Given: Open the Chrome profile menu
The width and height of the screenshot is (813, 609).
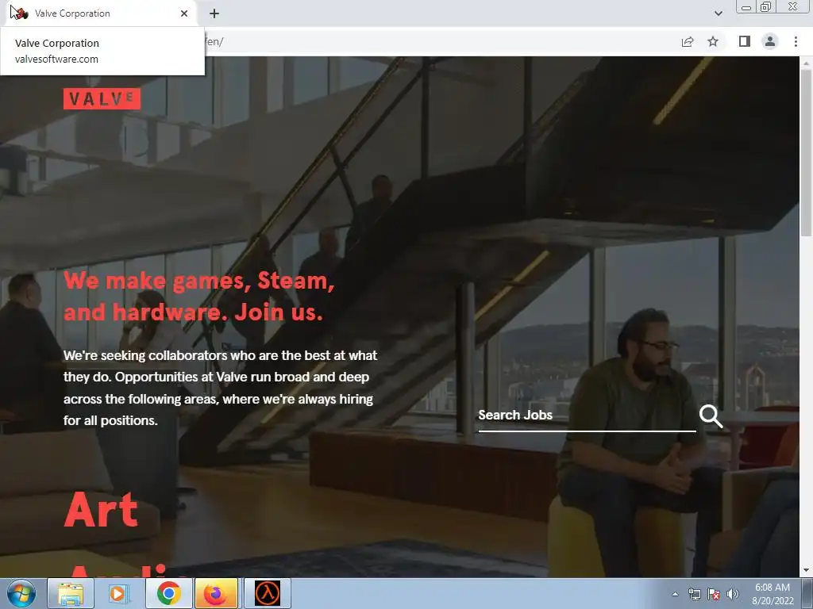Looking at the screenshot, I should pos(770,41).
